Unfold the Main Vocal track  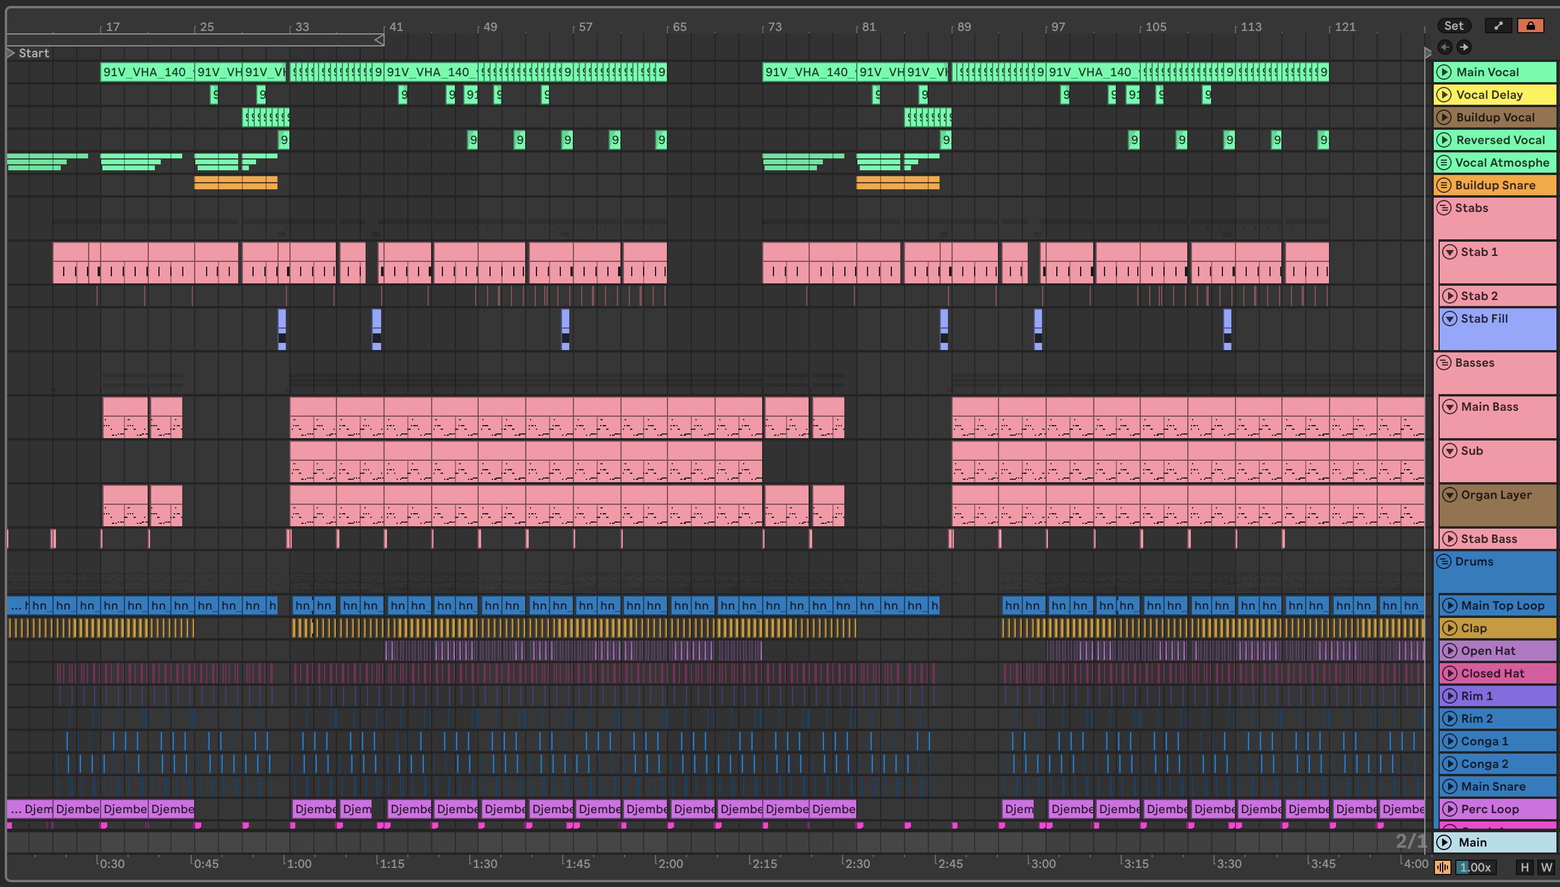coord(1444,72)
